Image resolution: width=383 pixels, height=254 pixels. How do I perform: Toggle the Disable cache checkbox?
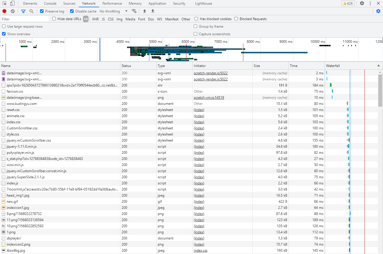72,11
